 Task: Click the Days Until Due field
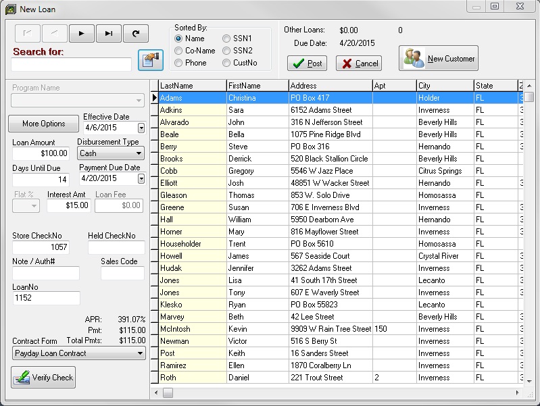point(41,180)
